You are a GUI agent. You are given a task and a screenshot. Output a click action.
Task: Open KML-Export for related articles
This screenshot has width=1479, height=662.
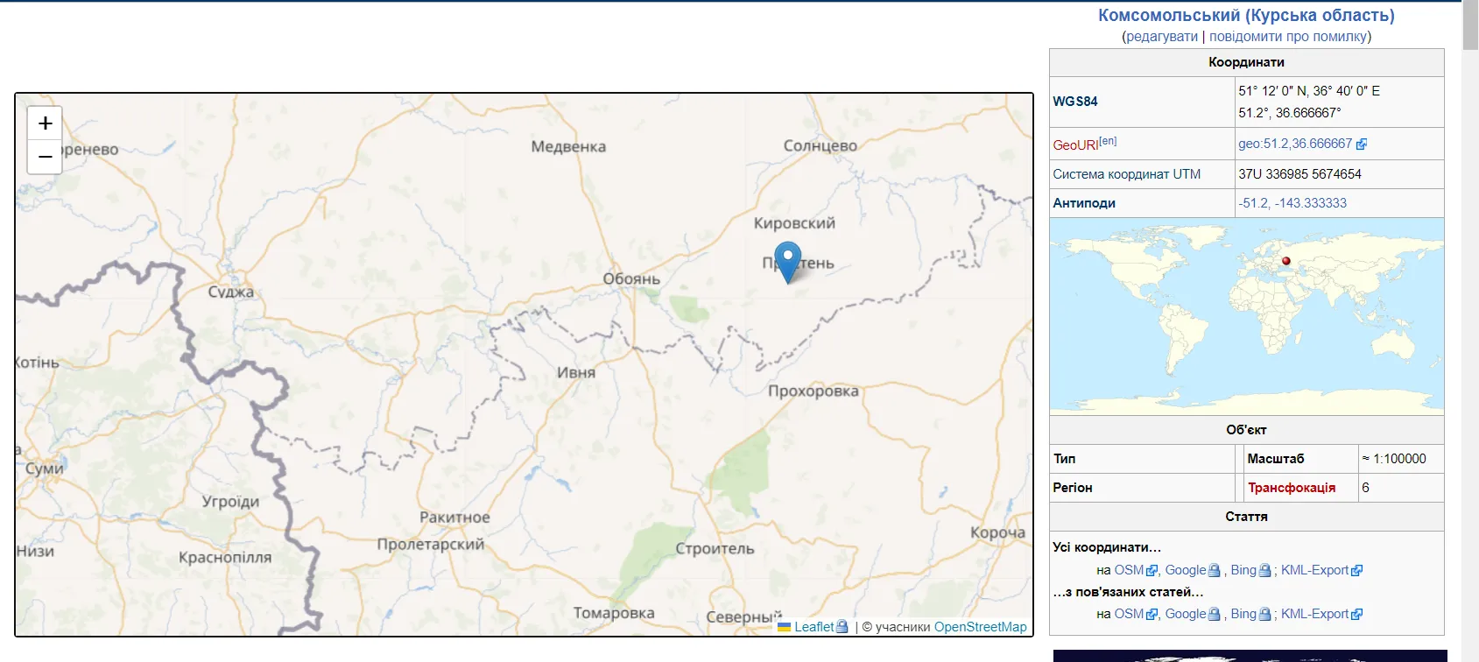1314,614
